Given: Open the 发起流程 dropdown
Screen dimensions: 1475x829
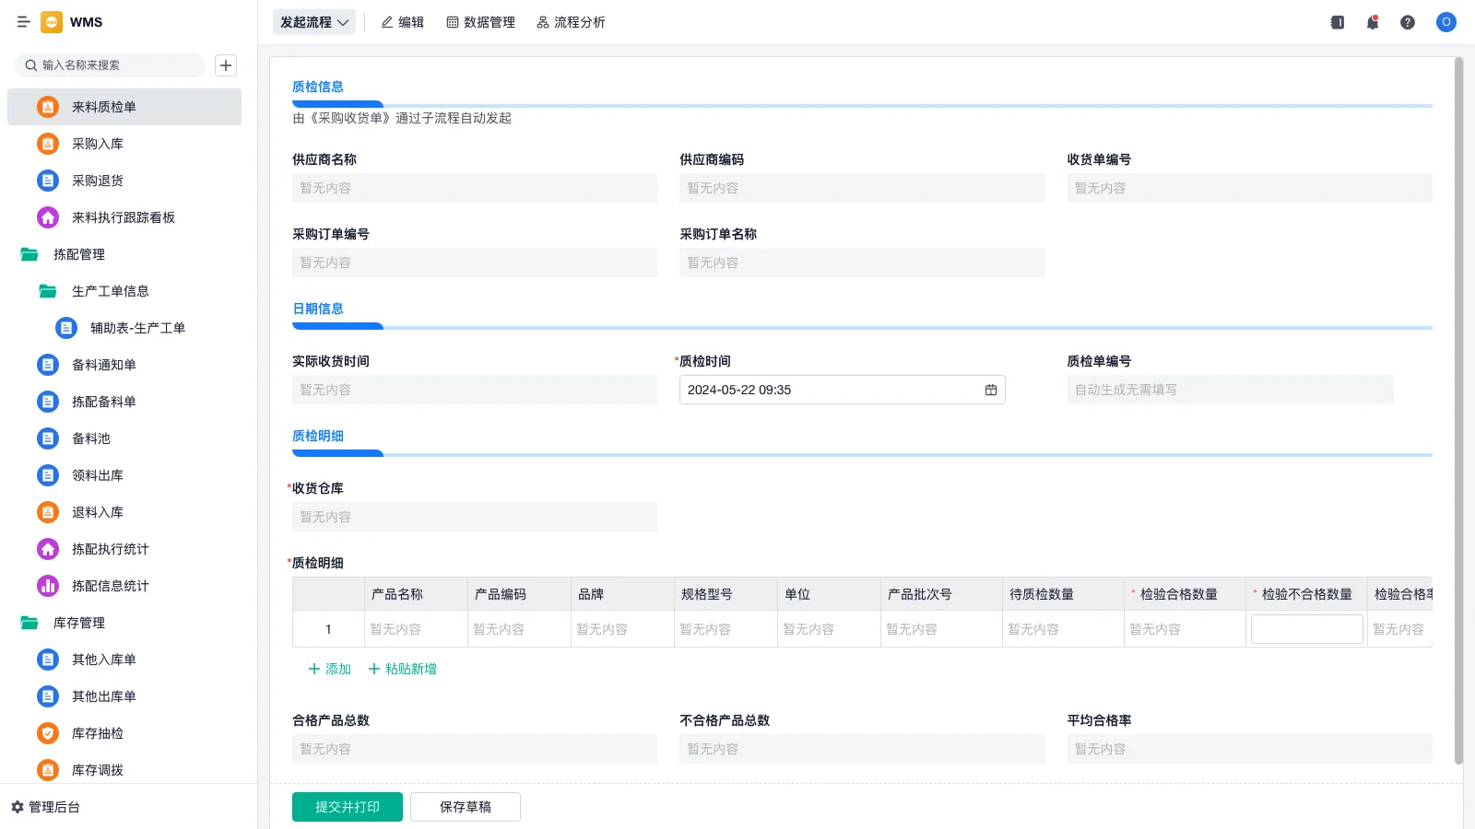Looking at the screenshot, I should click(x=314, y=22).
